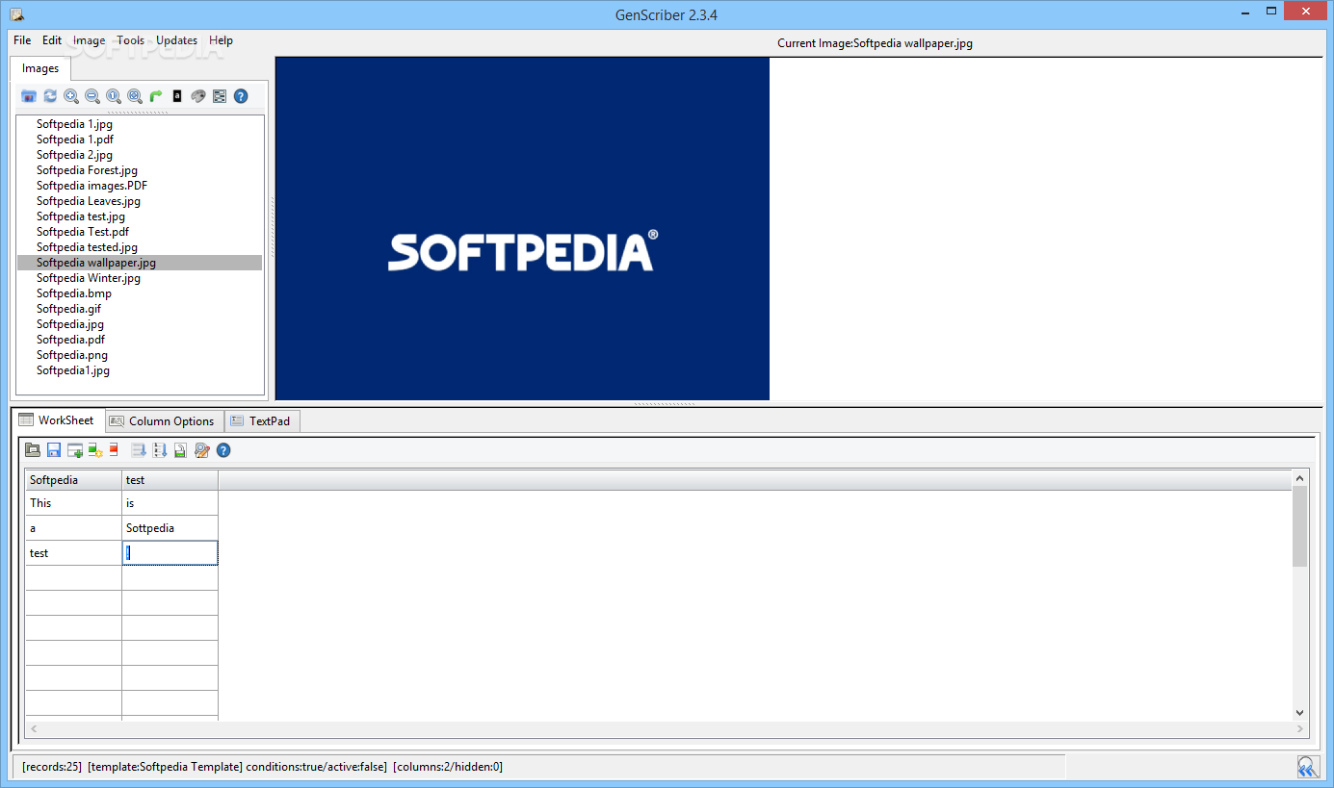Click the 'Sottpedia' worksheet cell
Screen dimensions: 1334x788
(x=170, y=528)
